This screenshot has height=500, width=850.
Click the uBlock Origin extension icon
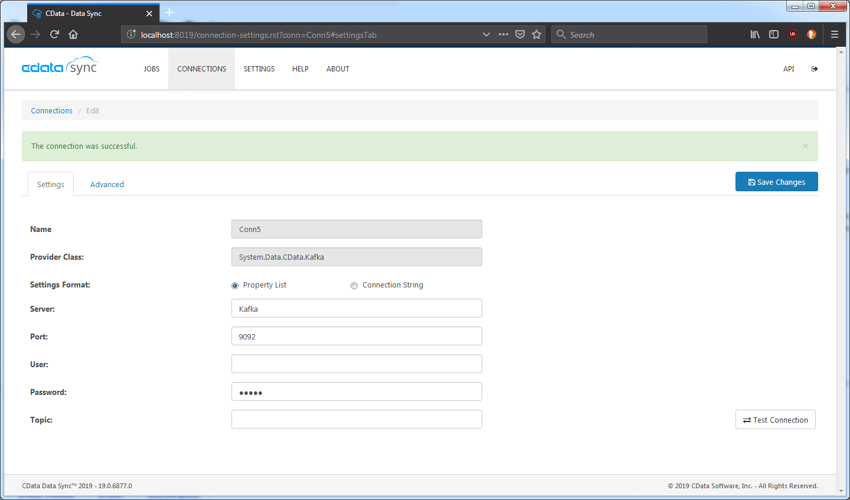point(793,34)
